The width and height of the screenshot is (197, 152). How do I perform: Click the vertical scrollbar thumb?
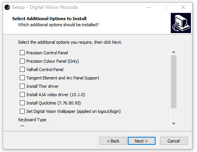click(x=173, y=82)
